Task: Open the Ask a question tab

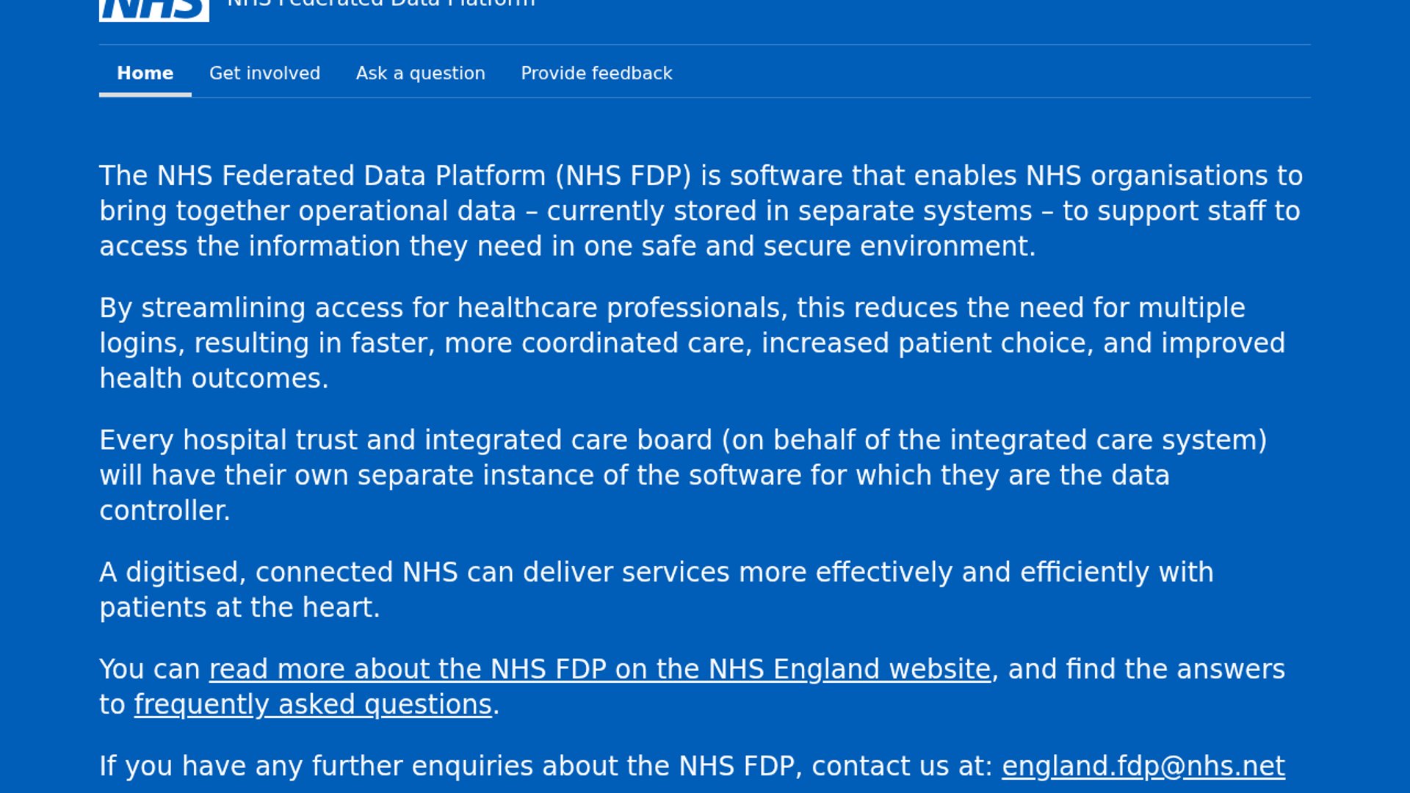Action: (420, 73)
